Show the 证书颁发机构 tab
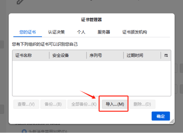This screenshot has width=183, height=133. [134, 32]
